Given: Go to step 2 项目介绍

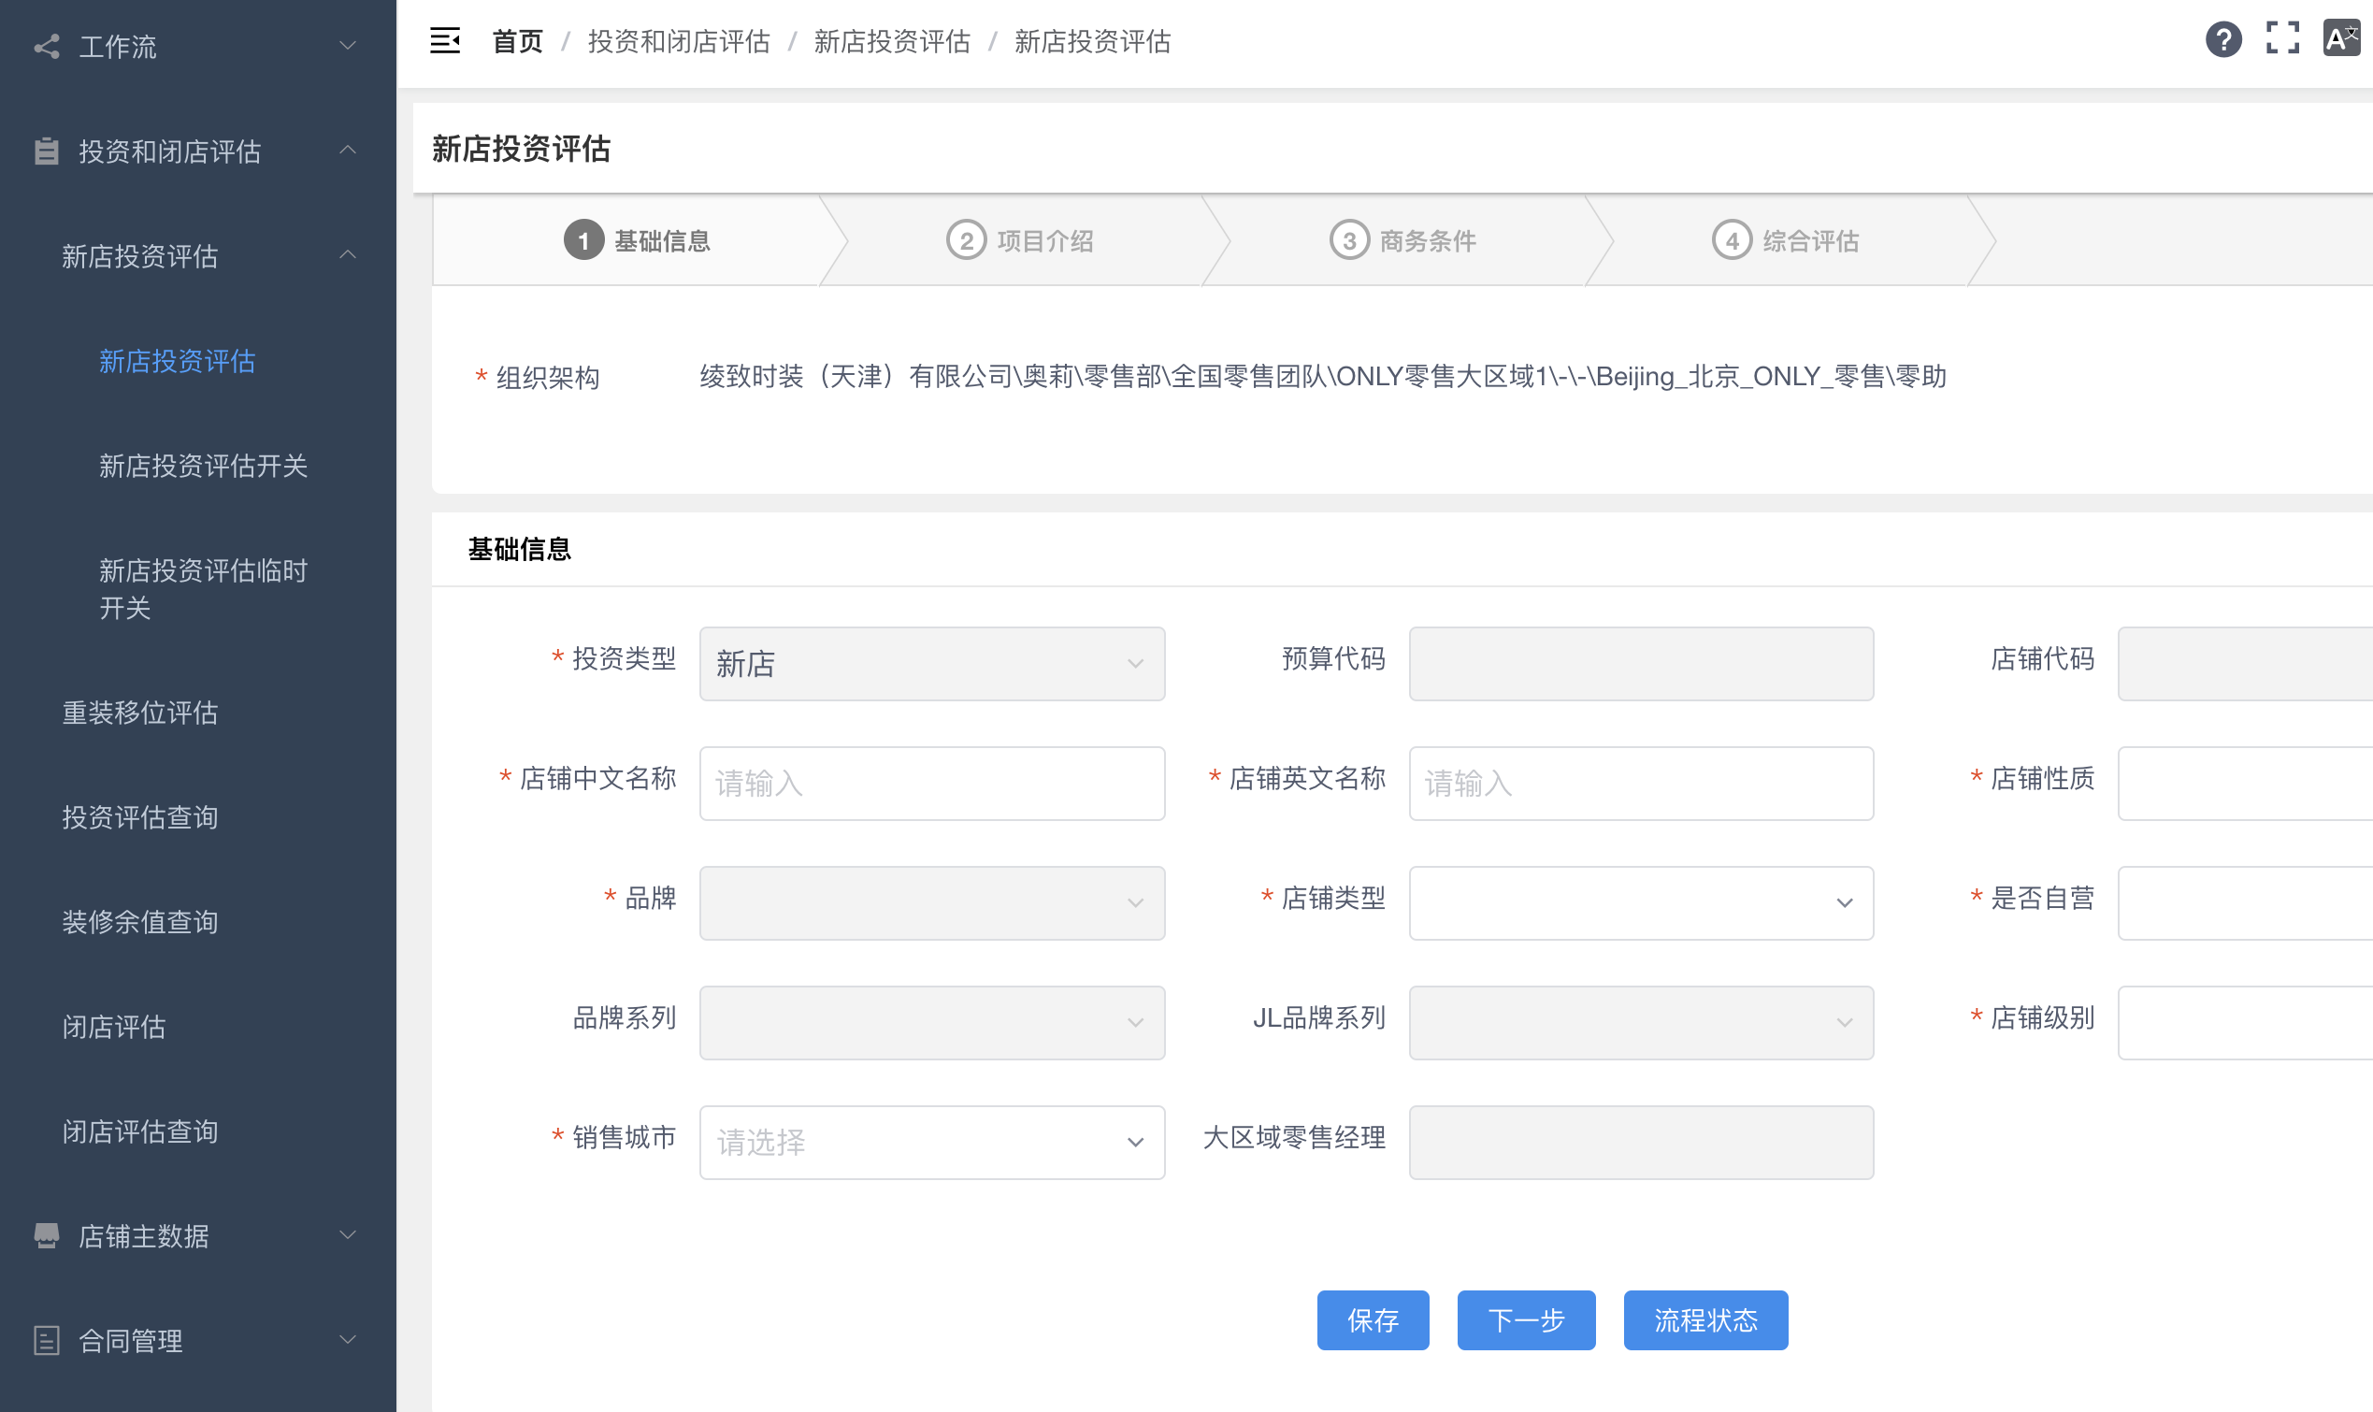Looking at the screenshot, I should point(1019,240).
